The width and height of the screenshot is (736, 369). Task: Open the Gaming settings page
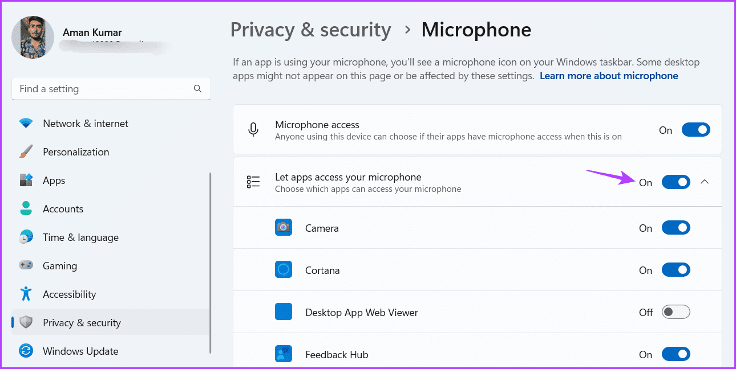[111, 266]
